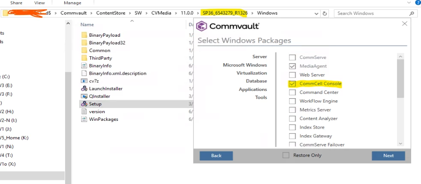Click the search magnifier icon in Explorer
This screenshot has width=421, height=184.
pos(412,13)
